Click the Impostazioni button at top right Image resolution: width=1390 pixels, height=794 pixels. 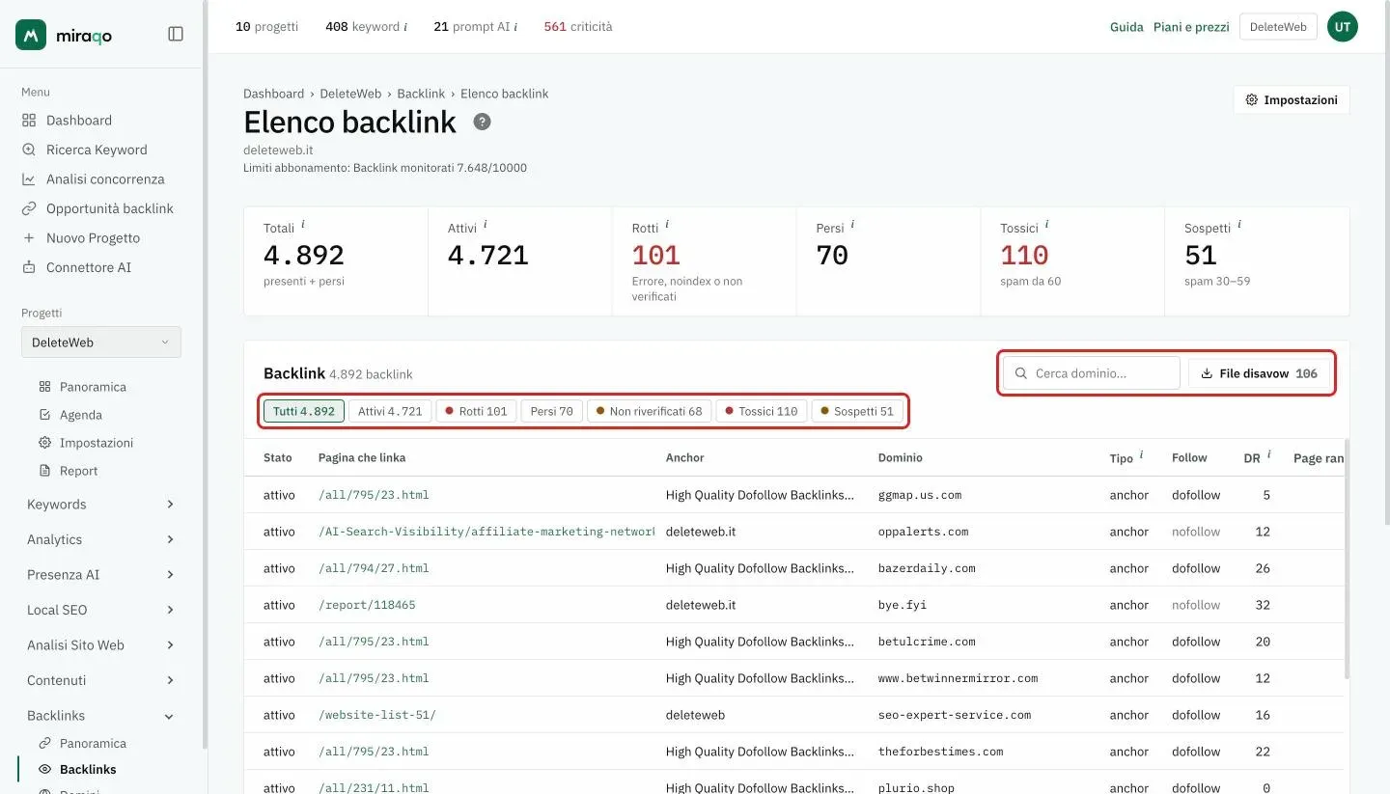(x=1292, y=100)
